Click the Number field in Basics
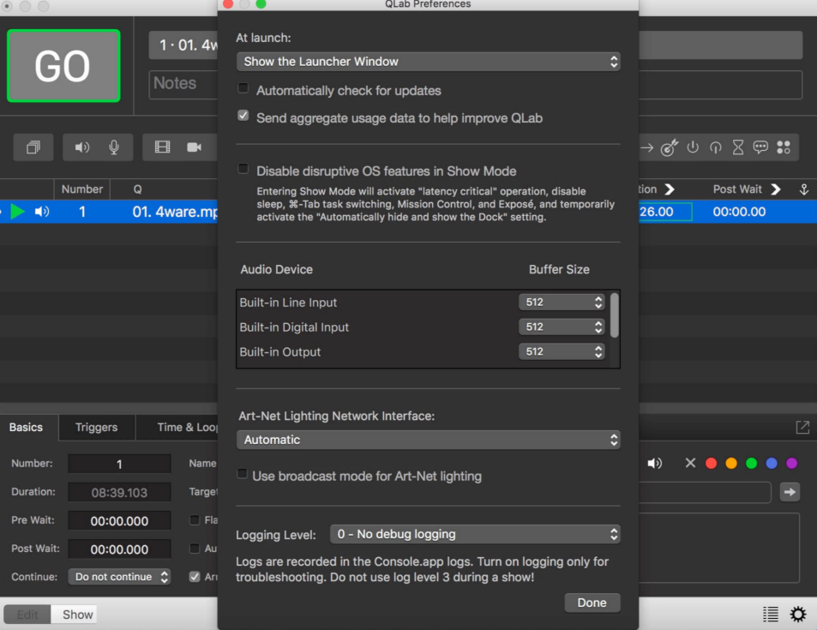This screenshot has height=630, width=817. pyautogui.click(x=119, y=464)
